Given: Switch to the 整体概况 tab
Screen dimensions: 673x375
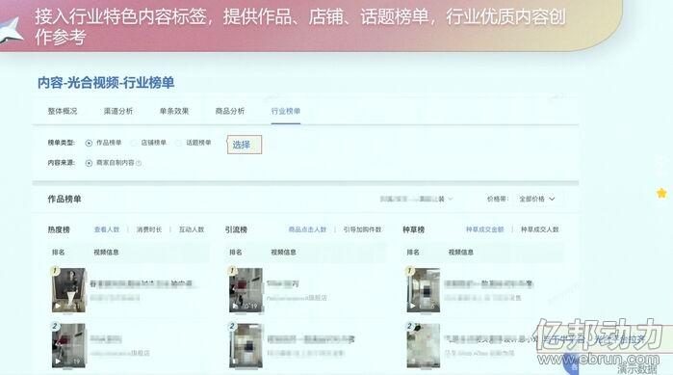Looking at the screenshot, I should pyautogui.click(x=63, y=111).
